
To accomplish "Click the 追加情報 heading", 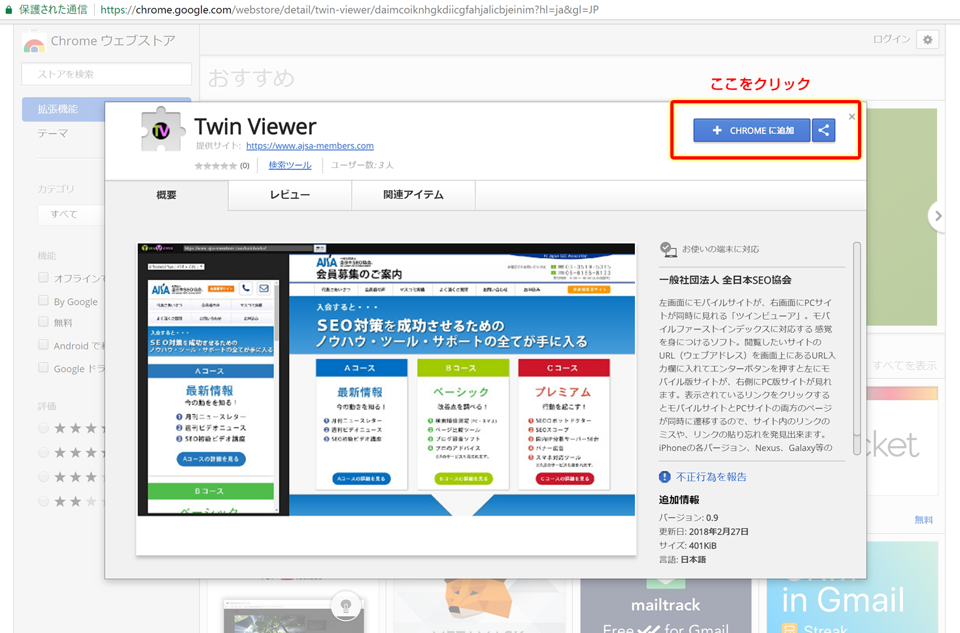I will coord(679,500).
